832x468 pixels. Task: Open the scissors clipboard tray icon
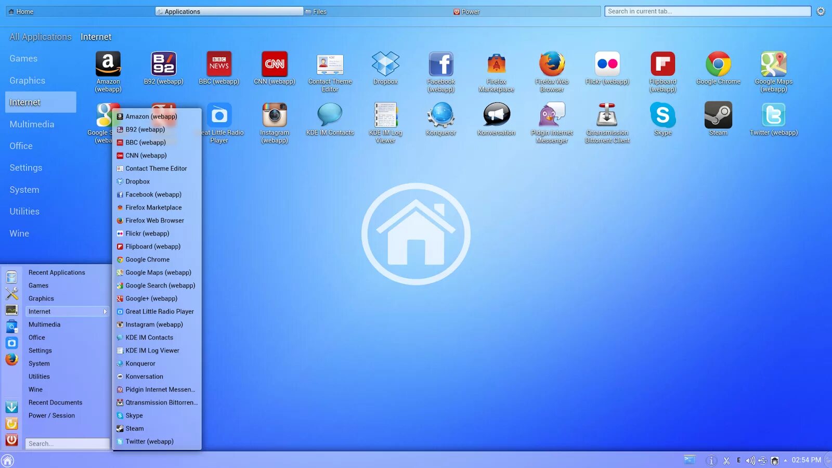click(726, 460)
